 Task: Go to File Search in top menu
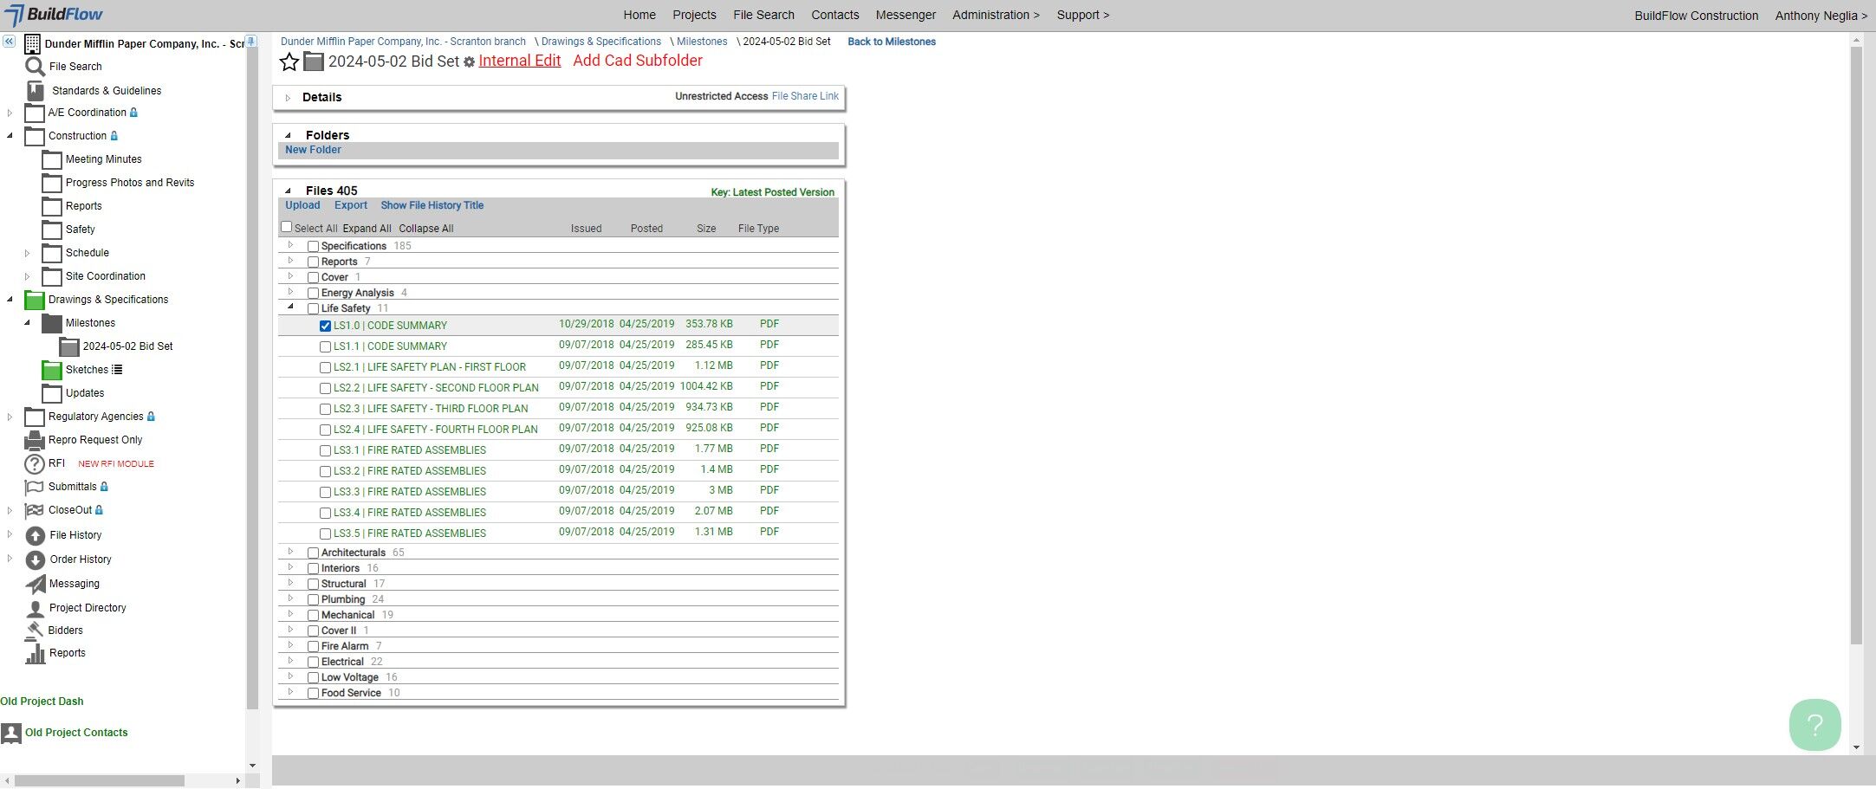763,15
